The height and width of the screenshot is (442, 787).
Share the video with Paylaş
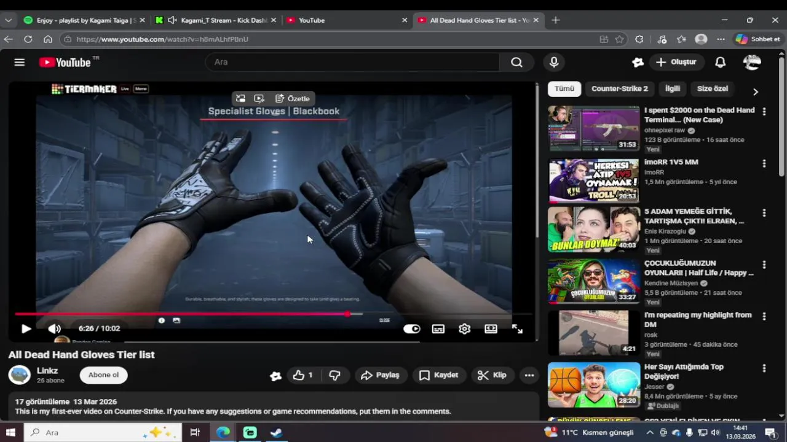point(380,375)
